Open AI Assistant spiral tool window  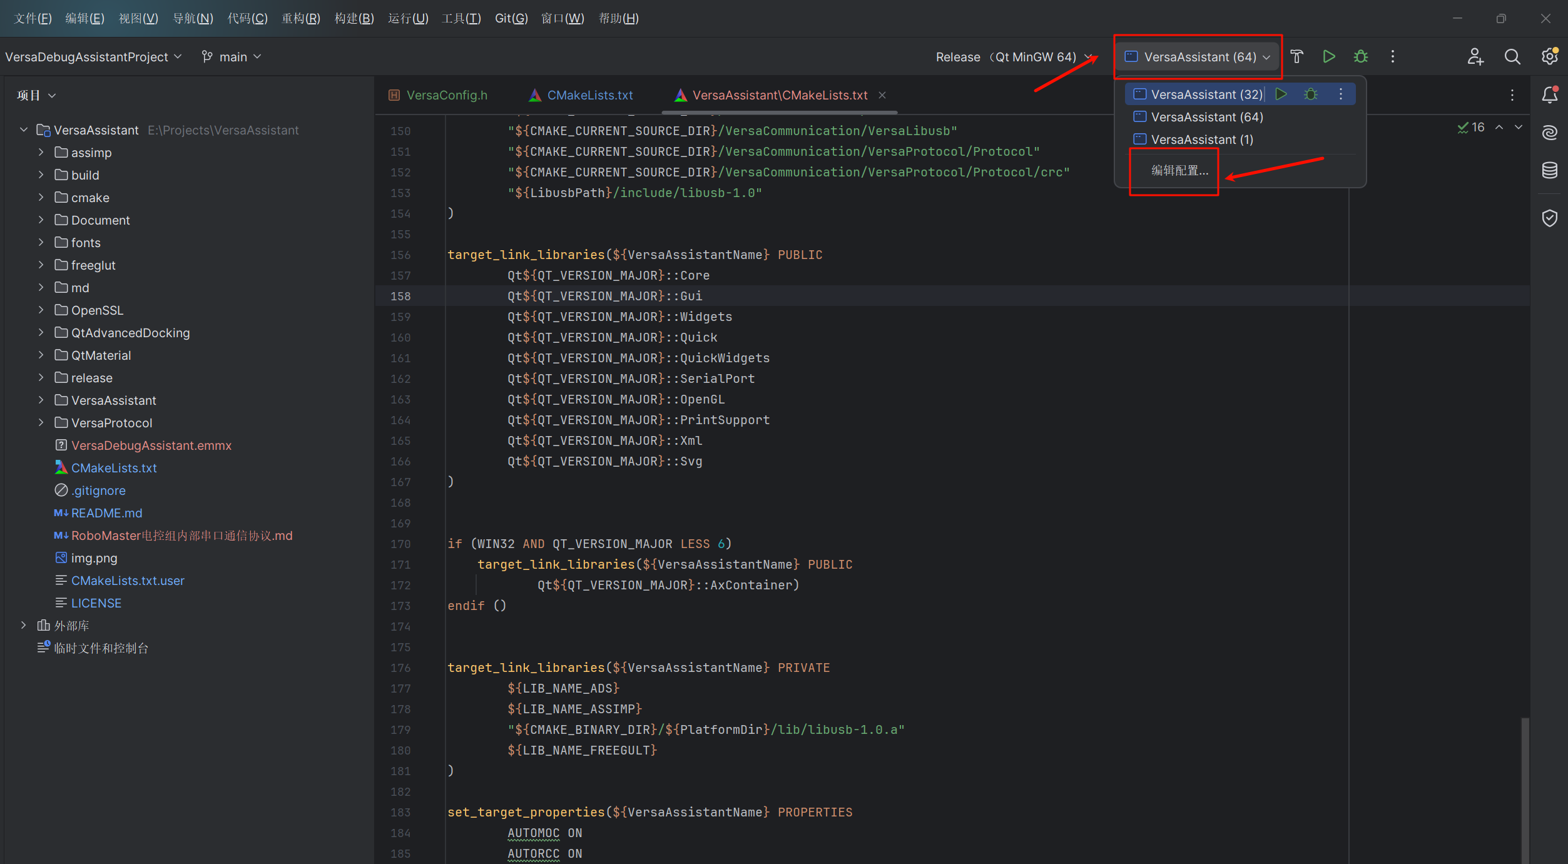[1550, 133]
